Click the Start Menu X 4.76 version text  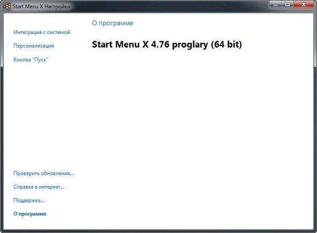tap(167, 44)
